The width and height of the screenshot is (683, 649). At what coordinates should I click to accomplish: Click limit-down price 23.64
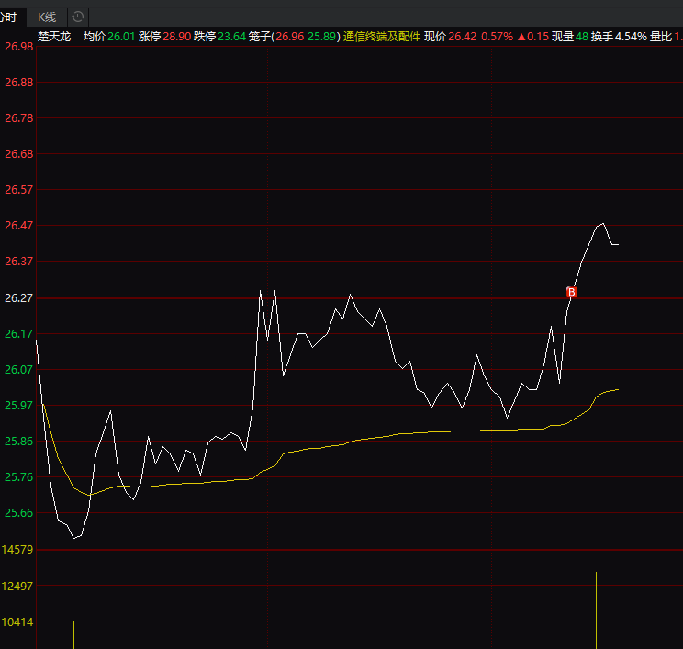click(231, 37)
